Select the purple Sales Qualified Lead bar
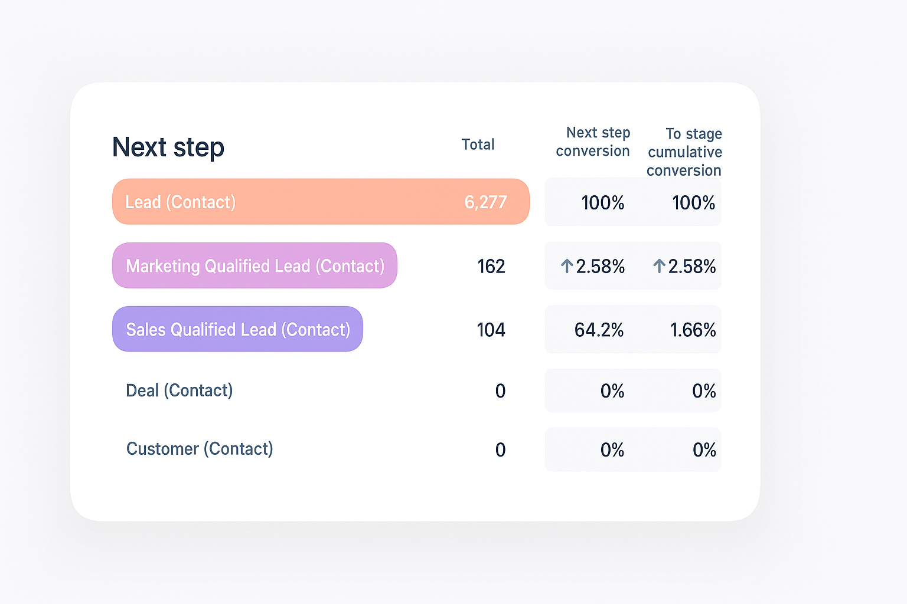The height and width of the screenshot is (604, 907). click(x=237, y=329)
